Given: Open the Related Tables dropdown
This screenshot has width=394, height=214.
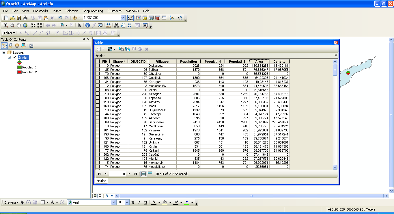Looking at the screenshot, I should click(111, 49).
